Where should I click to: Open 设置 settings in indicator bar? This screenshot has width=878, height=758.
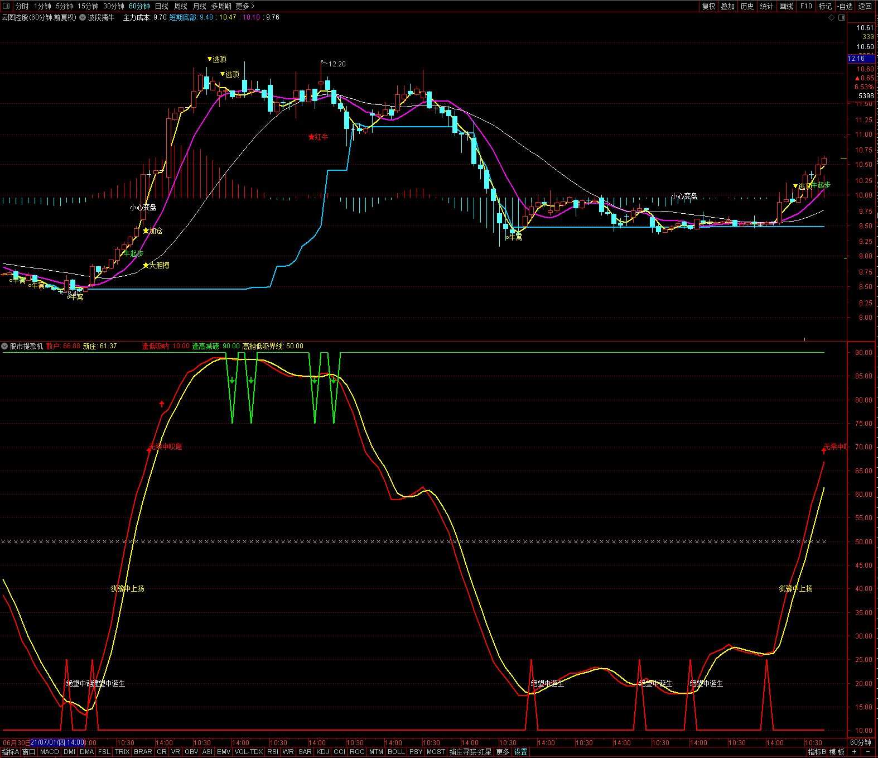click(520, 752)
